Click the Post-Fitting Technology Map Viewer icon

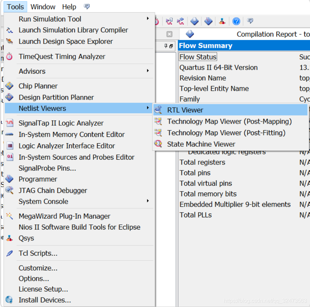158,132
